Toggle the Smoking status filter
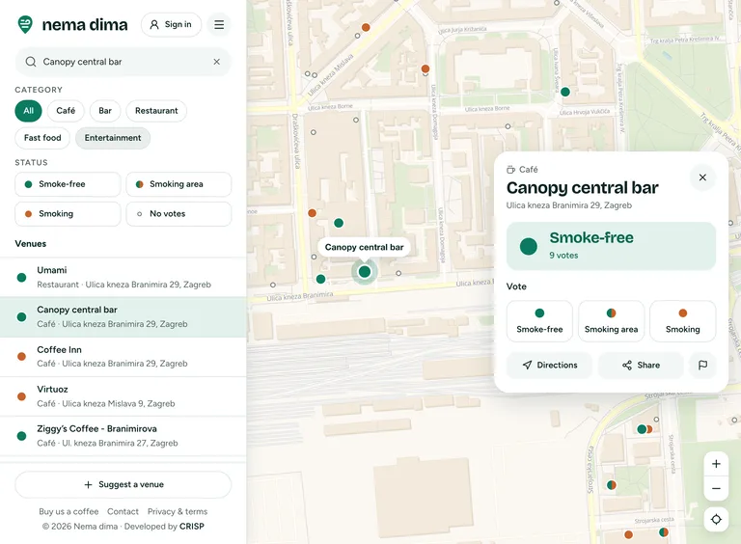The width and height of the screenshot is (741, 544). [69, 214]
